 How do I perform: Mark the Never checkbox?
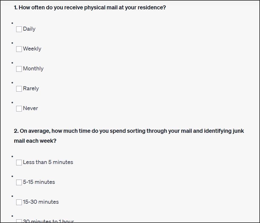pos(19,109)
